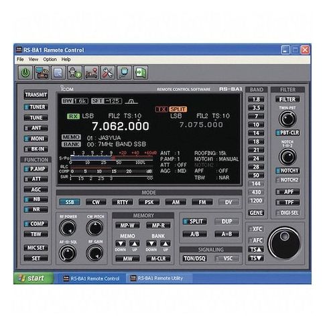The height and width of the screenshot is (325, 325).
Task: Increase tuning step with TS up button
Action: click(256, 249)
